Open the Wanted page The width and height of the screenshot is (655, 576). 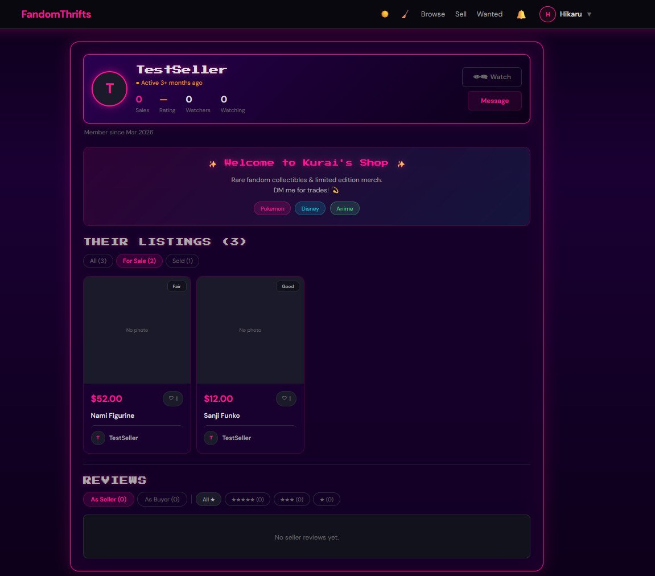489,14
